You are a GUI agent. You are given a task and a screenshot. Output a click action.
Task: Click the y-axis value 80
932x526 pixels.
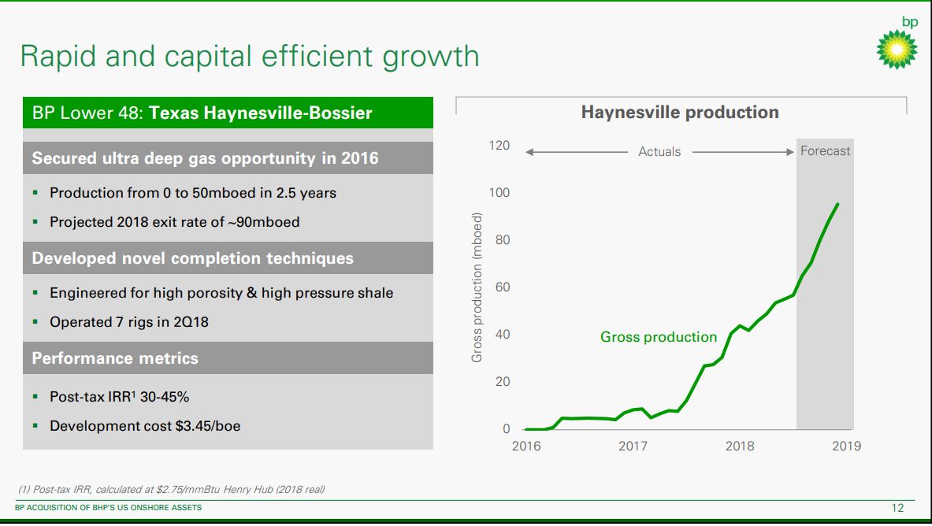(503, 240)
